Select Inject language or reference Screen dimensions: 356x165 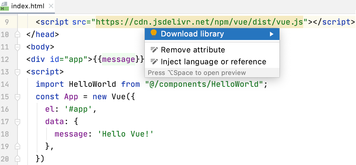click(213, 62)
